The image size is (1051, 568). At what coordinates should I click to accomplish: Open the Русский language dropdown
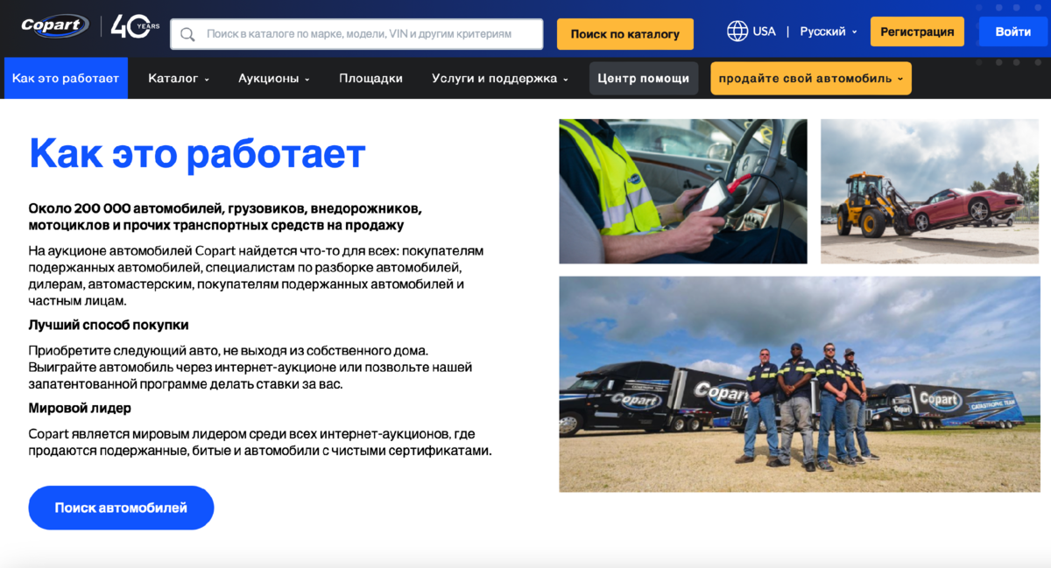point(829,32)
